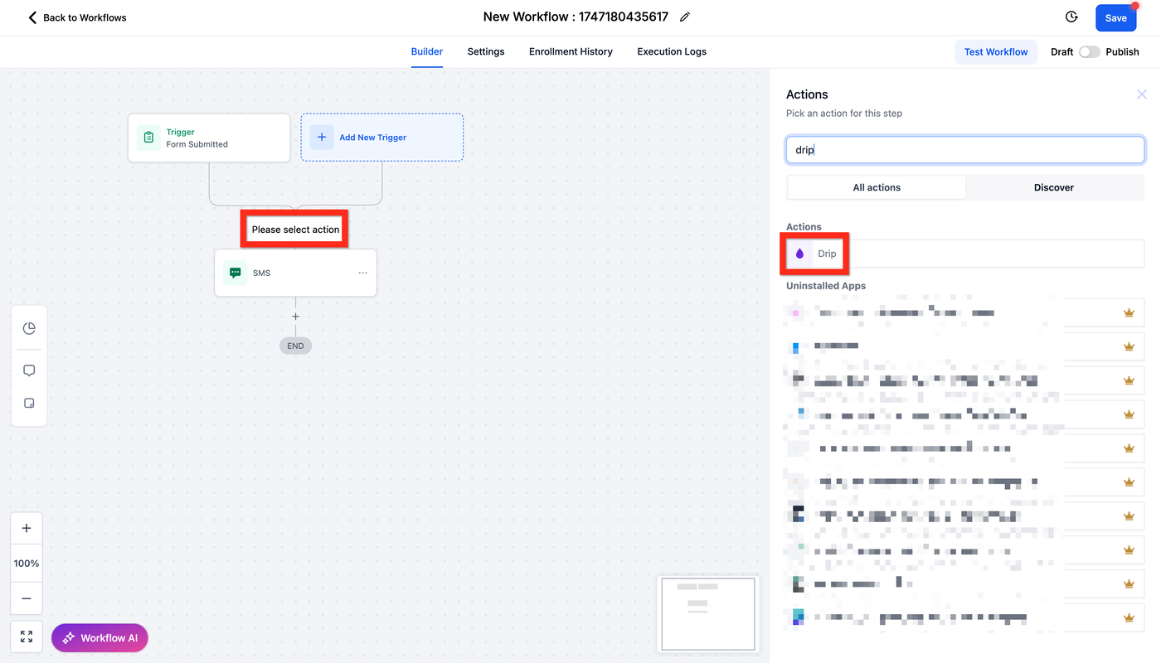Close the Actions panel

tap(1142, 94)
